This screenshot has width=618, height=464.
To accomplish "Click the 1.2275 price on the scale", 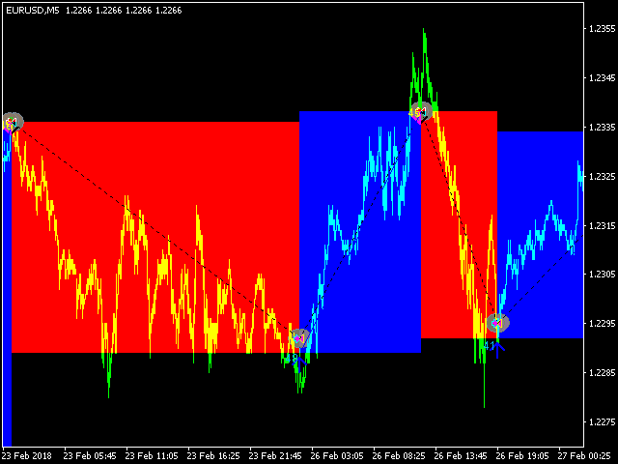I will pyautogui.click(x=602, y=422).
